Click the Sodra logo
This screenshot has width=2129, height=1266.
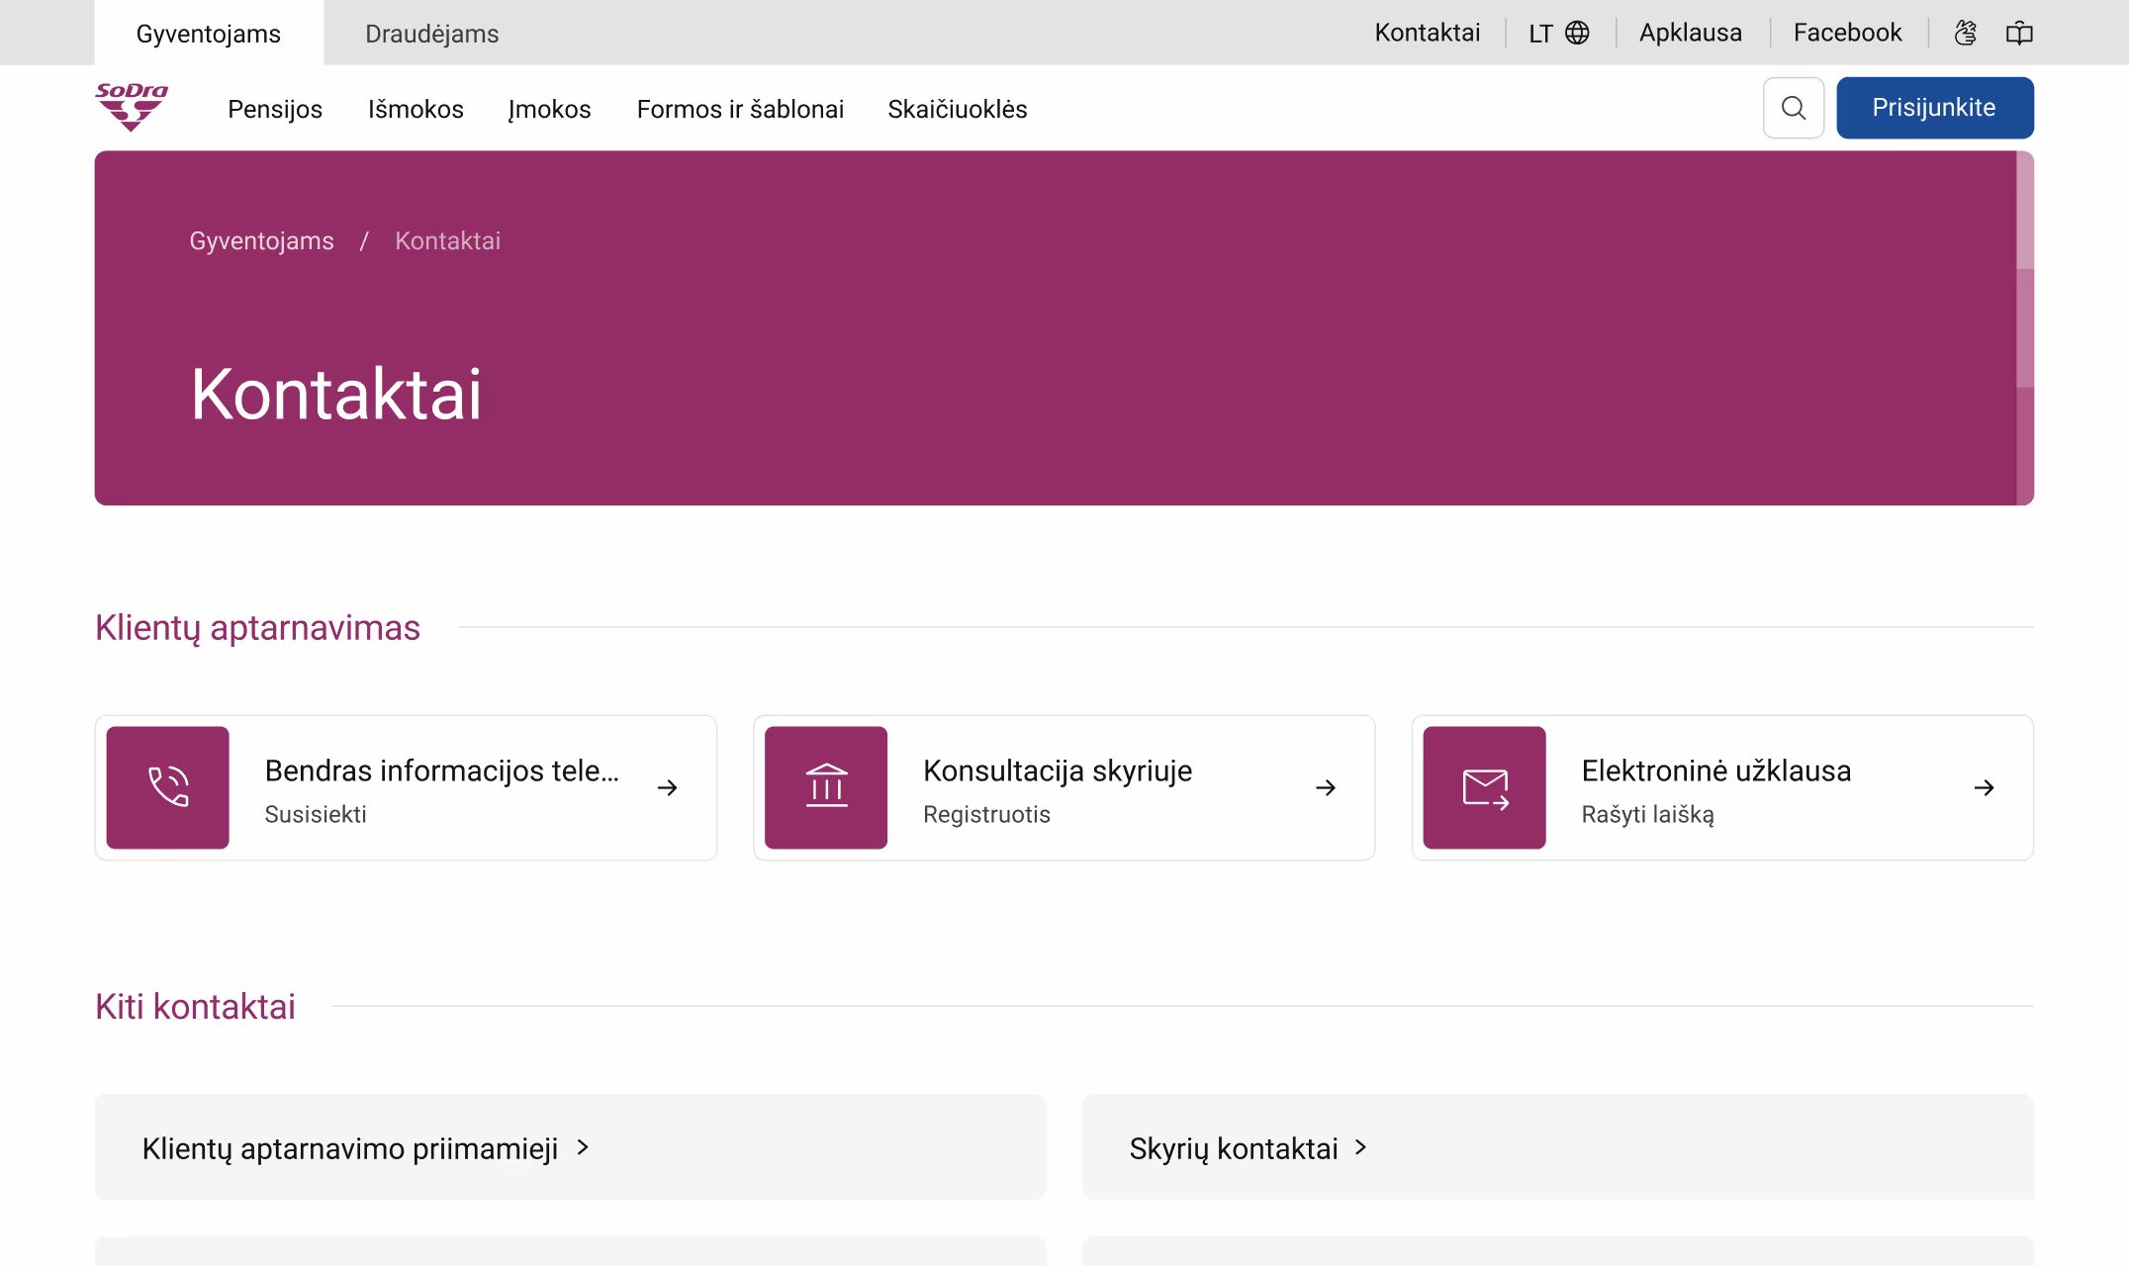pos(132,107)
